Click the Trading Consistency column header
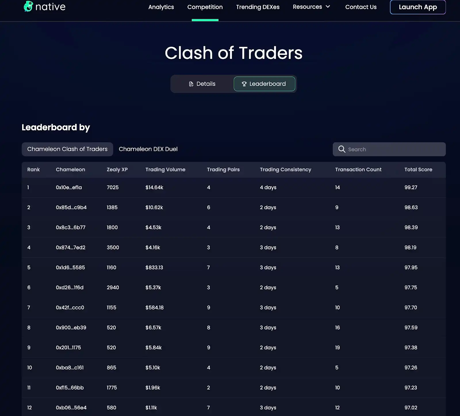Image resolution: width=460 pixels, height=416 pixels. pos(285,170)
